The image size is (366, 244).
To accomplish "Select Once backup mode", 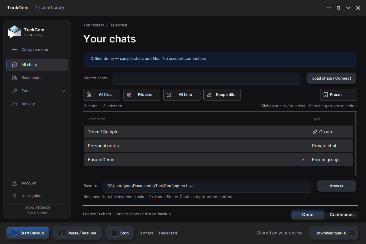I will click(308, 215).
